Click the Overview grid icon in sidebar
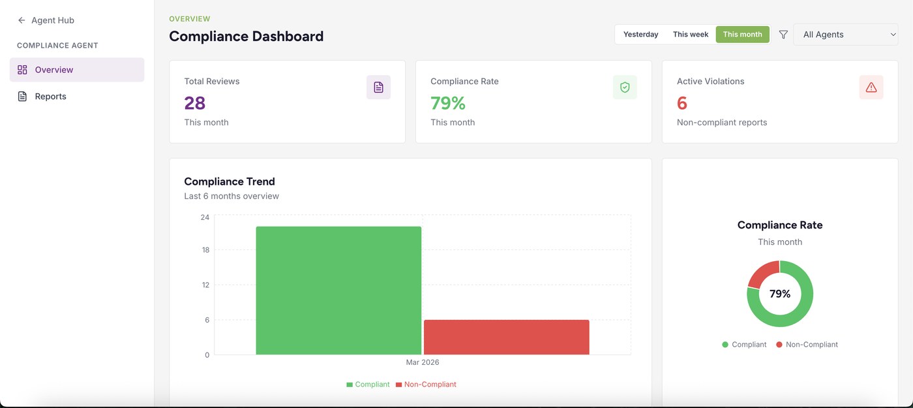This screenshot has height=408, width=913. coord(22,70)
